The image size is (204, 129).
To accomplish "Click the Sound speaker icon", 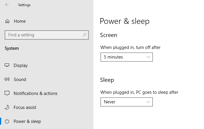I will pos(7,79).
